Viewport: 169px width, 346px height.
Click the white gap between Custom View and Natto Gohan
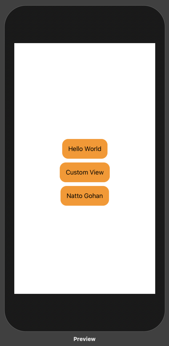[x=85, y=184]
